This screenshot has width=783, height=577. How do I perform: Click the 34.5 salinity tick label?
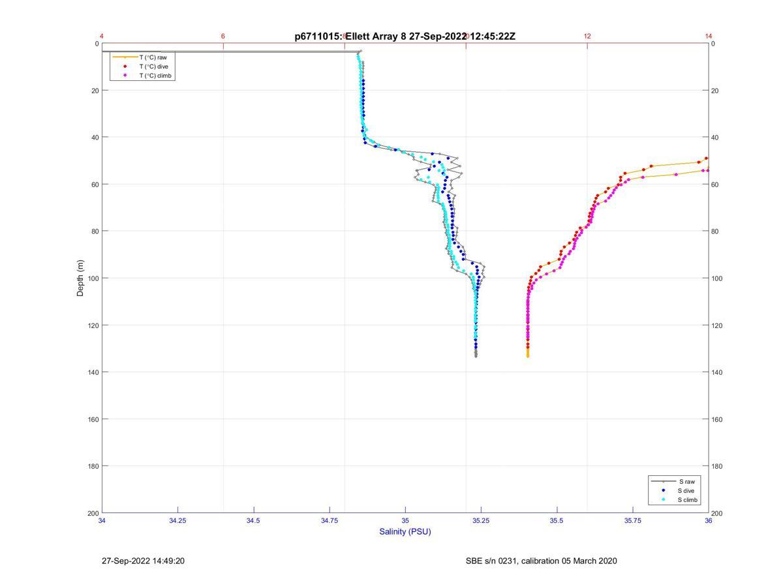254,520
